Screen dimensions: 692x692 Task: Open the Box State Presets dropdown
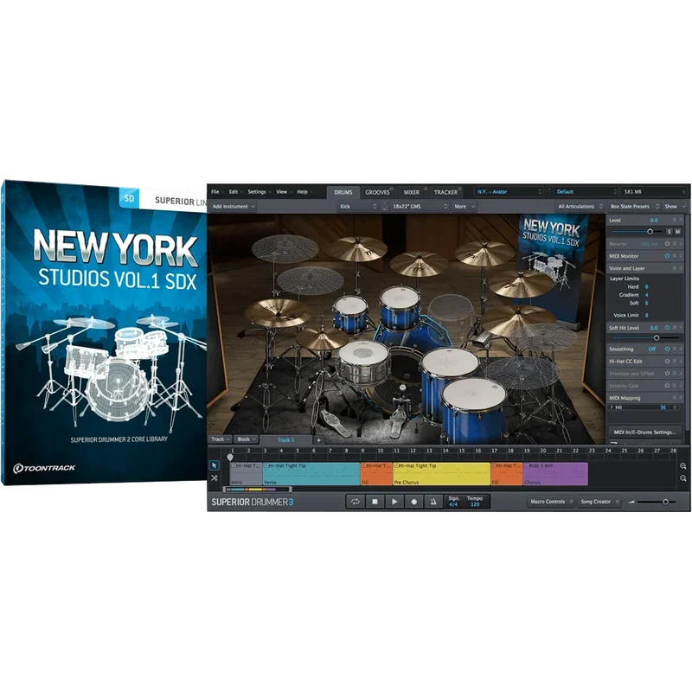634,207
